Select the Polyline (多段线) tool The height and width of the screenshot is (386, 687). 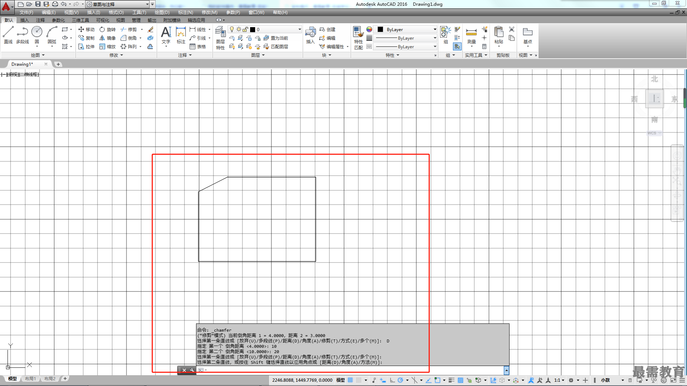(x=22, y=35)
